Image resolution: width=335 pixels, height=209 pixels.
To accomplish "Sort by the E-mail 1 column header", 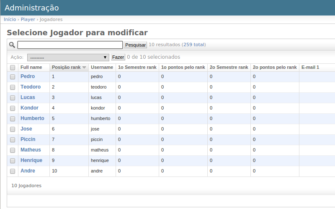I will pyautogui.click(x=310, y=67).
